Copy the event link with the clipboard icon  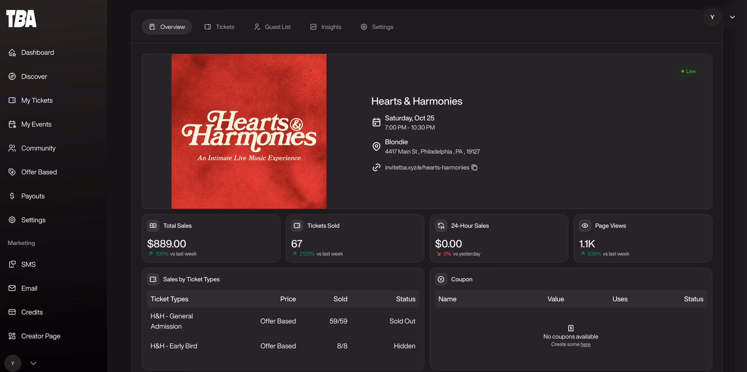tap(474, 167)
